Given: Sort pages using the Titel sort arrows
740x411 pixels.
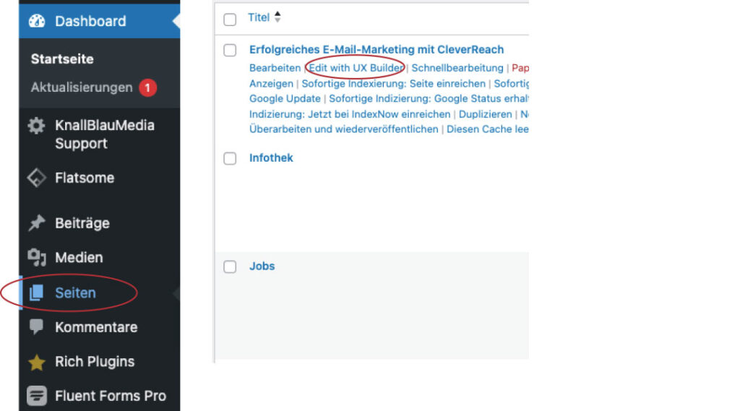Looking at the screenshot, I should pyautogui.click(x=277, y=17).
